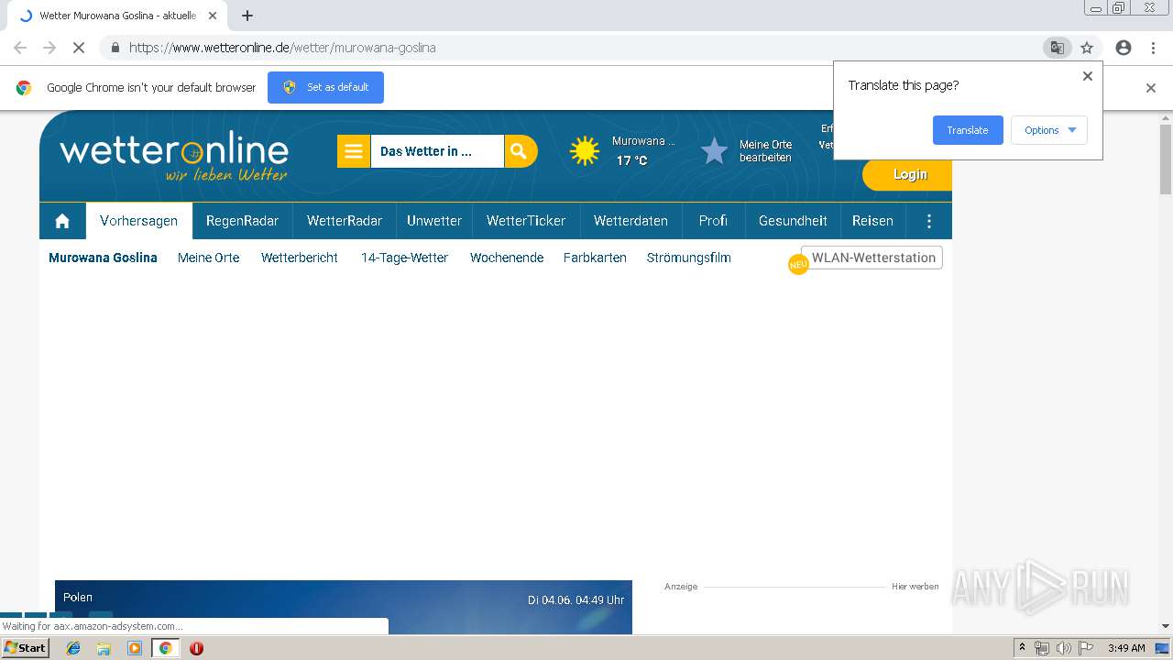Click the scrollbar down arrow
The height and width of the screenshot is (660, 1173).
[x=1166, y=626]
